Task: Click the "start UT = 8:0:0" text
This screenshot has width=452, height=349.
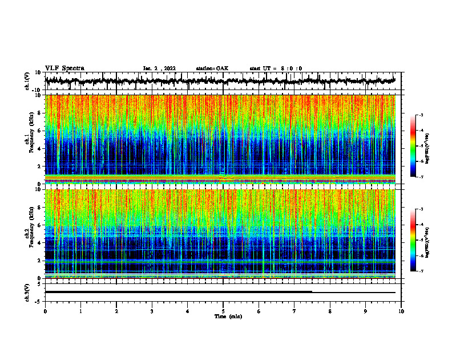Action: (276, 68)
